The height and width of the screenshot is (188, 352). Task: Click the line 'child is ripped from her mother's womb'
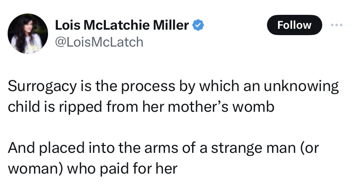[x=141, y=106]
